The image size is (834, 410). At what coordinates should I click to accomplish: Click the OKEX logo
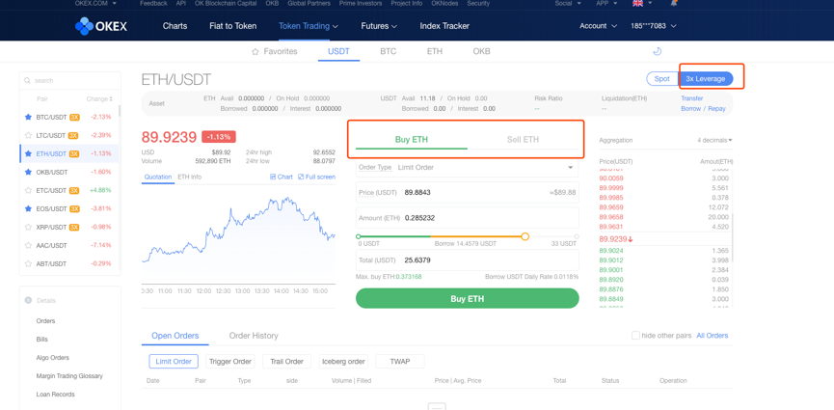[x=101, y=25]
